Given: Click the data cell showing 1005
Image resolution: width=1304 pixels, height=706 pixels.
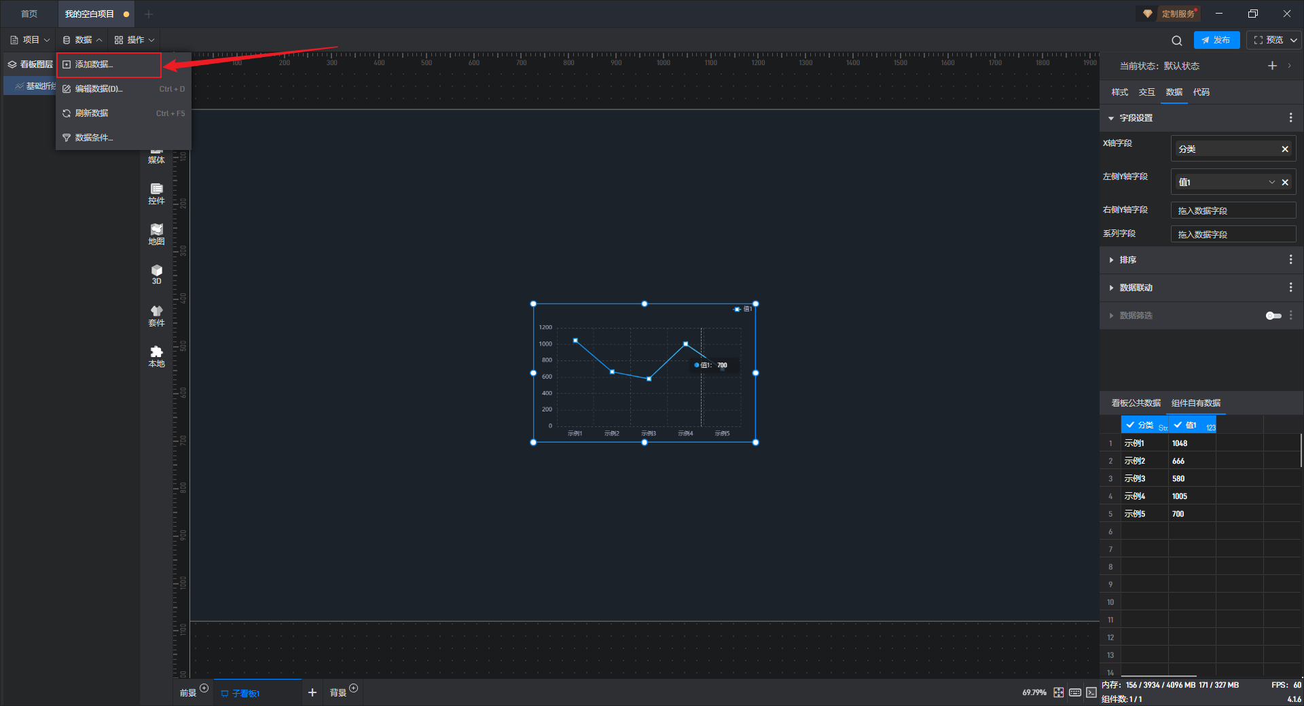Looking at the screenshot, I should coord(1192,496).
